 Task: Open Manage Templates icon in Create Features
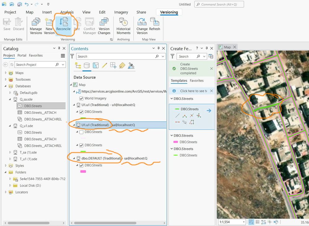pos(211,57)
